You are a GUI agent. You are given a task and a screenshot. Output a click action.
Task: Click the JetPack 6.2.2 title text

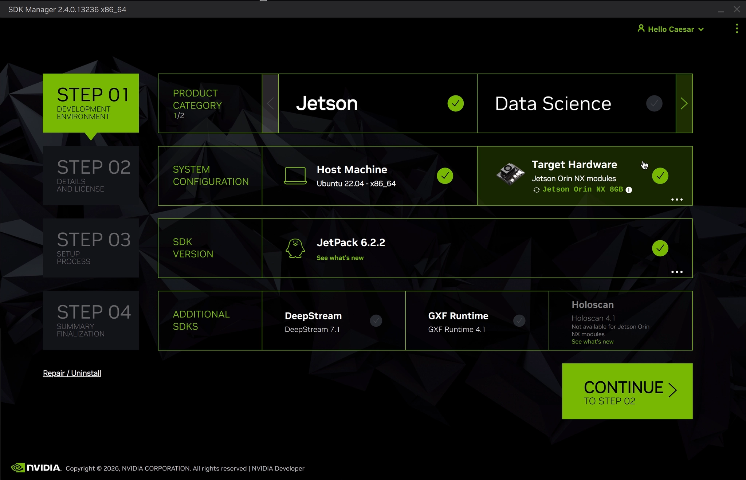point(351,243)
